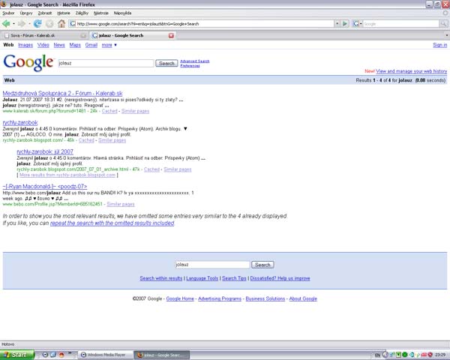Image resolution: width=450 pixels, height=360 pixels.
Task: Open the back history dropdown arrow
Action: coord(13,24)
